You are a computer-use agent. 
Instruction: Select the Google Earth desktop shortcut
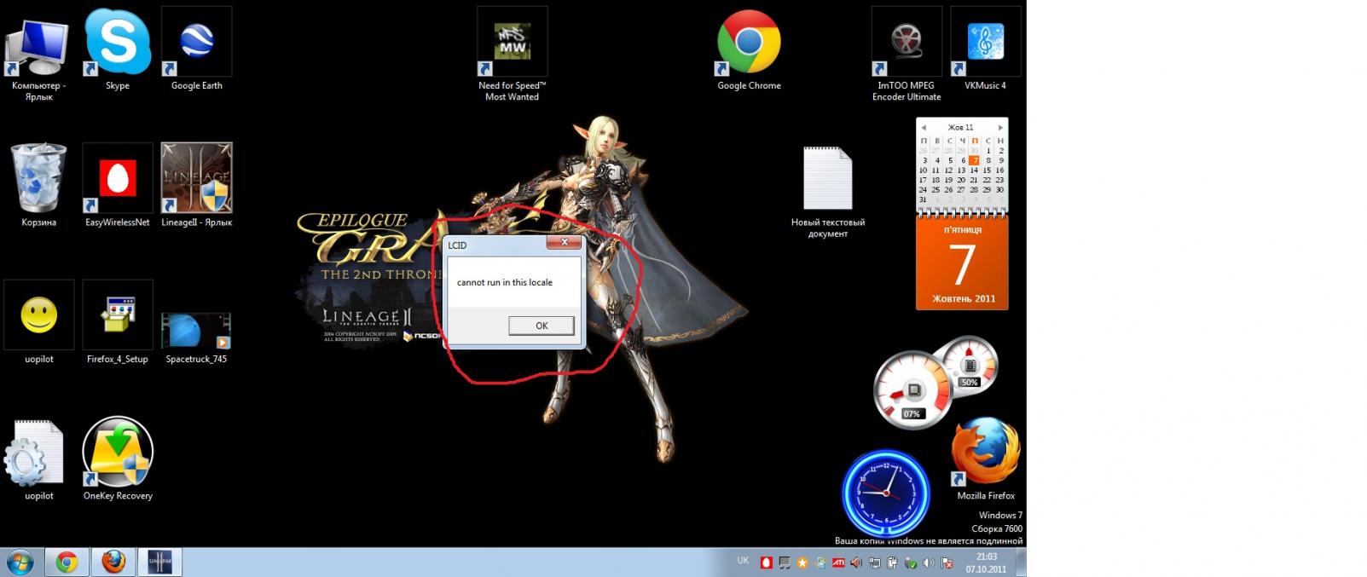tap(196, 49)
